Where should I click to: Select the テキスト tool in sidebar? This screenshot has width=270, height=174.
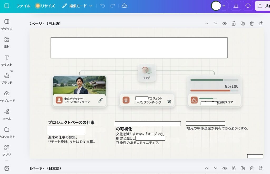7,60
